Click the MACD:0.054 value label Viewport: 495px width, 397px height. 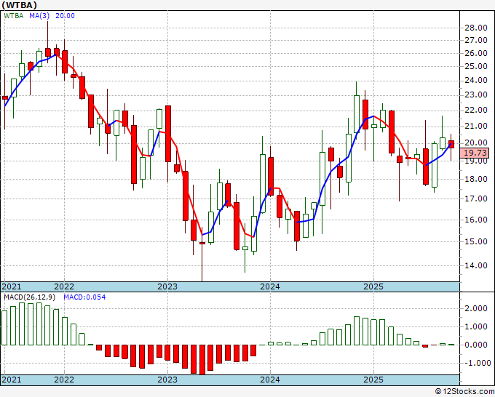click(x=84, y=297)
